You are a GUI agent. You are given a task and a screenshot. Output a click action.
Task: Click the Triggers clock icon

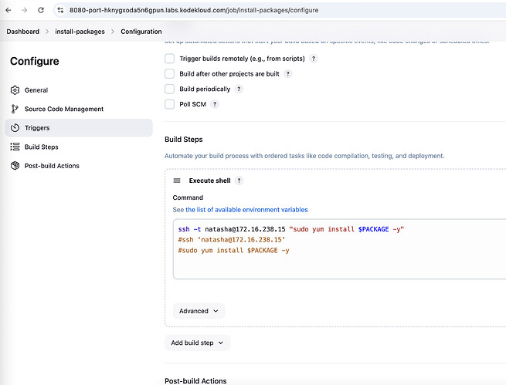click(x=15, y=128)
